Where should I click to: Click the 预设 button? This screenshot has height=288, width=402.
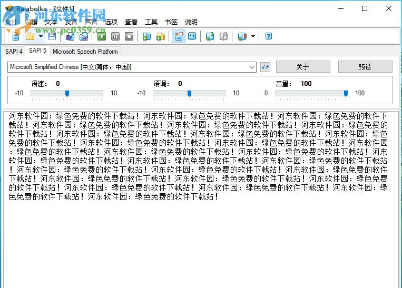(x=365, y=67)
